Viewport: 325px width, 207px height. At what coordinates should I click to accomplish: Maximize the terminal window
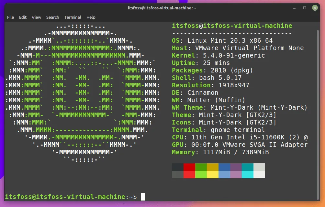point(304,8)
